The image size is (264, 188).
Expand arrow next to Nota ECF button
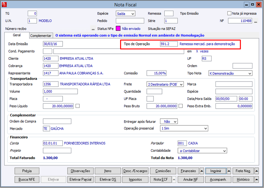174,179
